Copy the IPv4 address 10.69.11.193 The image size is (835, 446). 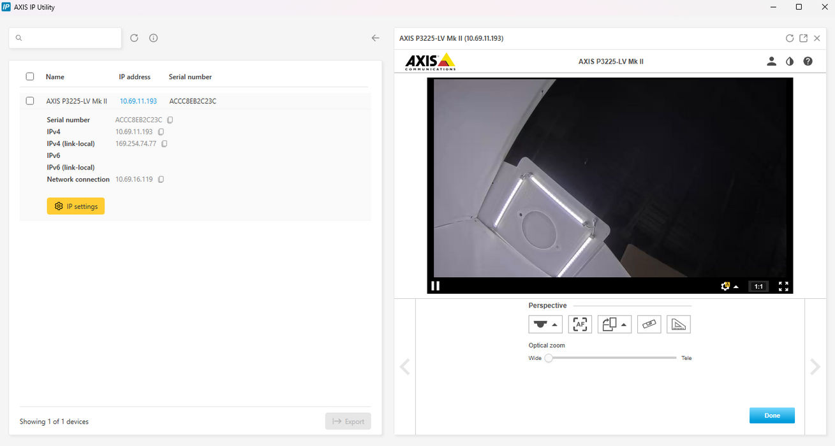(161, 132)
